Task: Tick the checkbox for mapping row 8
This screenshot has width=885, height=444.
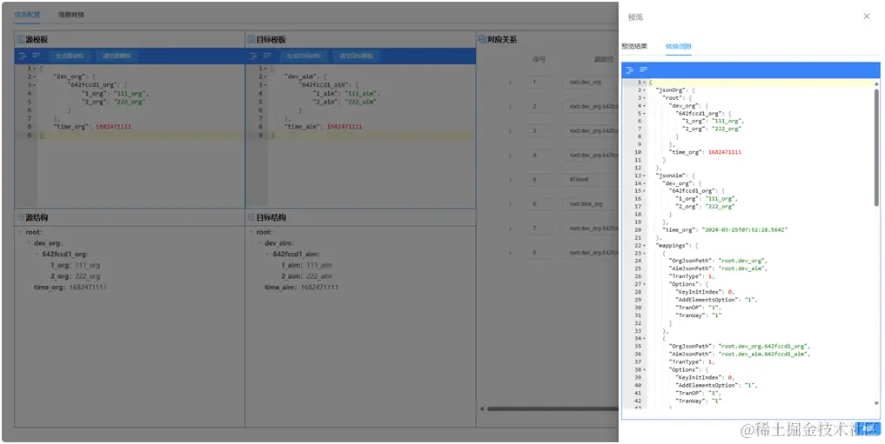Action: click(x=486, y=253)
